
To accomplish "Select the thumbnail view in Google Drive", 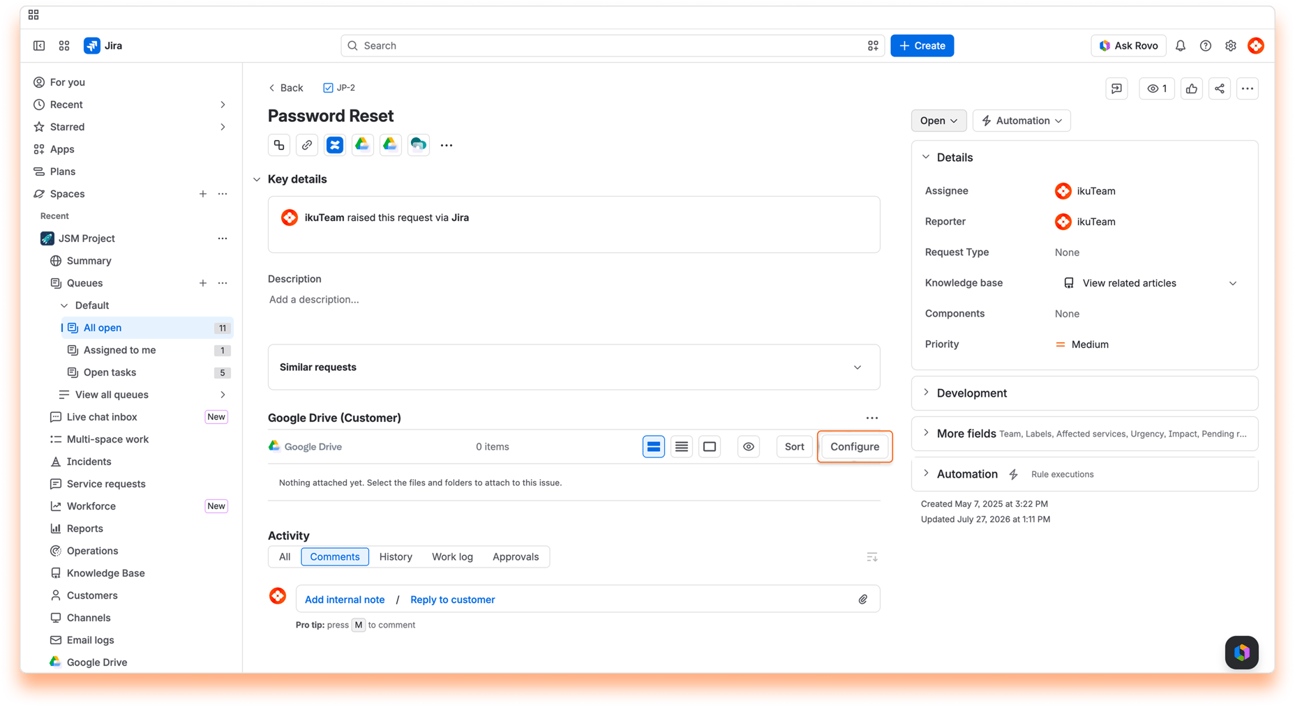I will (x=710, y=447).
